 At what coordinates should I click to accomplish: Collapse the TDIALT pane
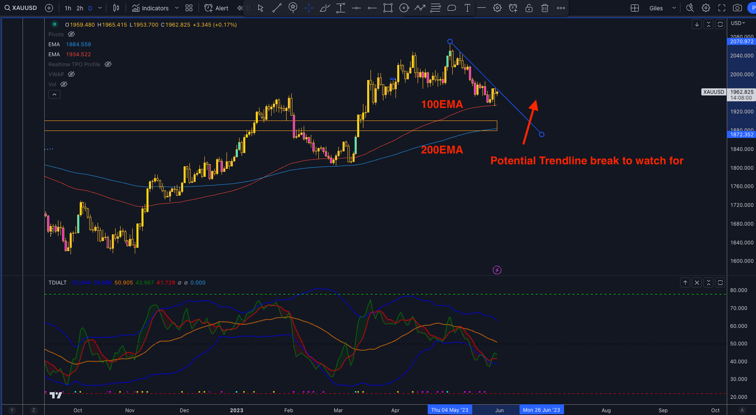coord(709,283)
